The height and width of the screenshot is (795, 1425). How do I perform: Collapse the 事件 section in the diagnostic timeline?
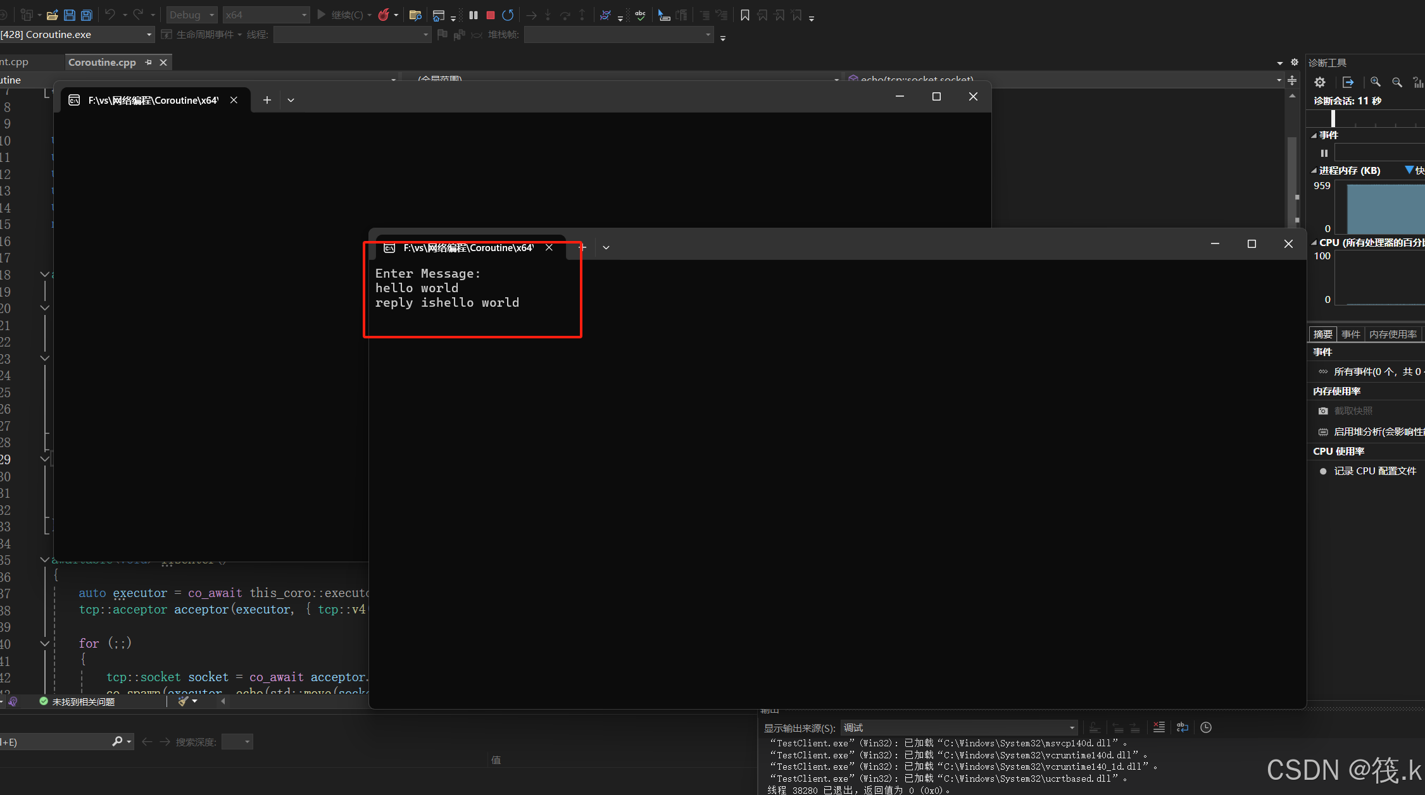pyautogui.click(x=1314, y=135)
